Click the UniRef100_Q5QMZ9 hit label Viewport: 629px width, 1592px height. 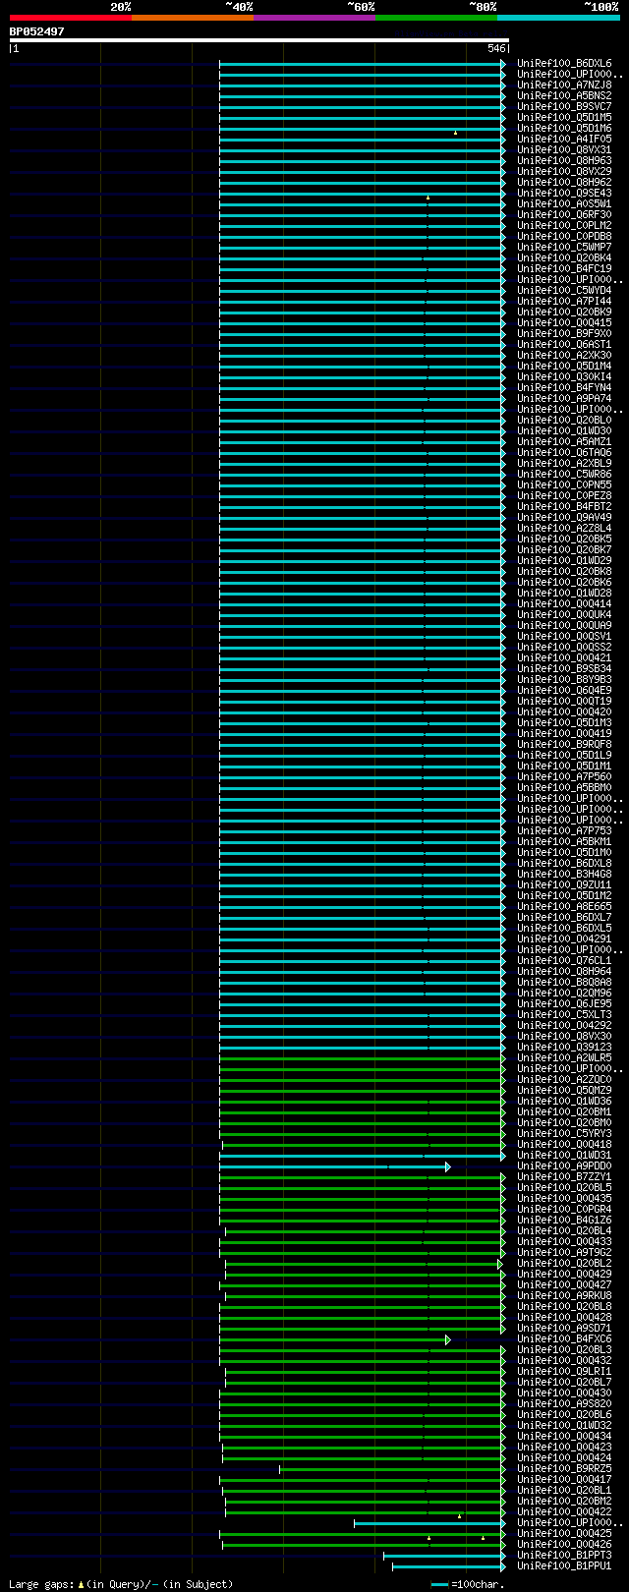click(x=564, y=1091)
